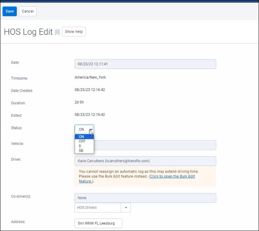Click the HOS Log Edit page heading
259x231 pixels.
28,32
